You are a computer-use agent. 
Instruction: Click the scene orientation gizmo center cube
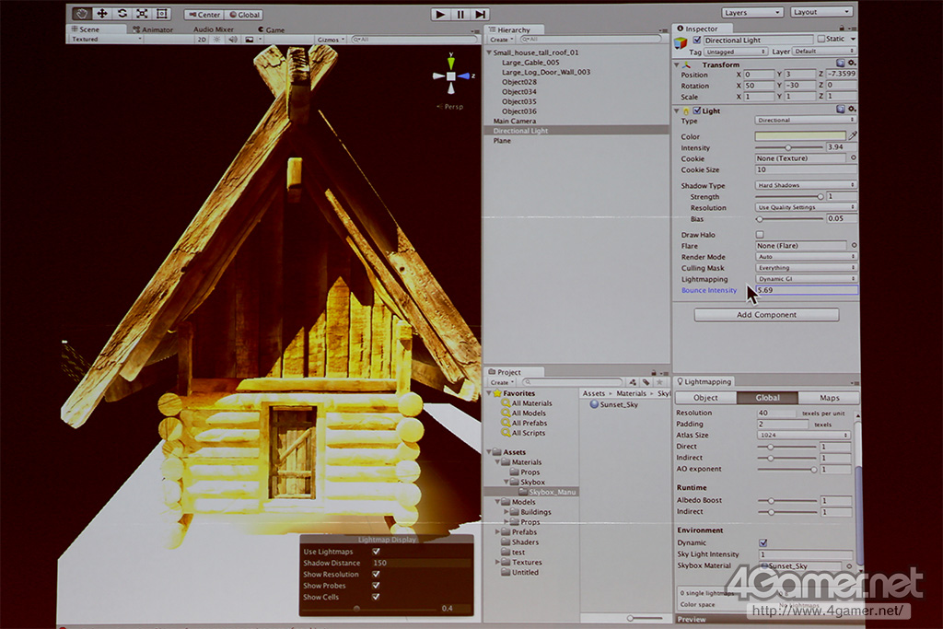(x=451, y=76)
